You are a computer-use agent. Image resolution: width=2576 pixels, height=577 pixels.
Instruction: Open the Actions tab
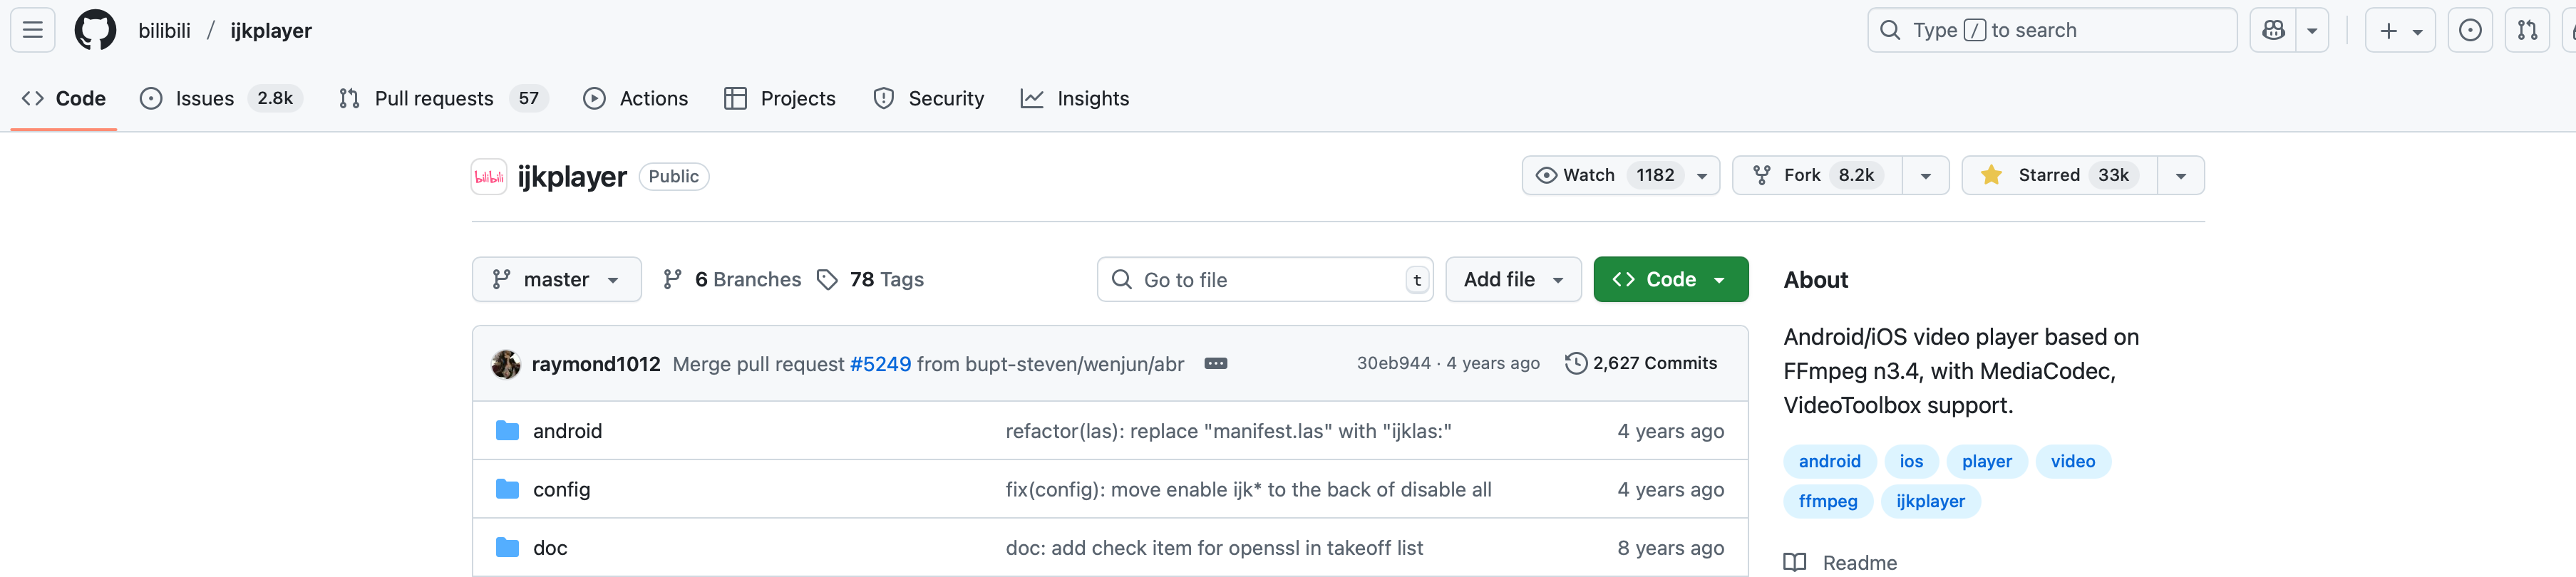coord(636,98)
